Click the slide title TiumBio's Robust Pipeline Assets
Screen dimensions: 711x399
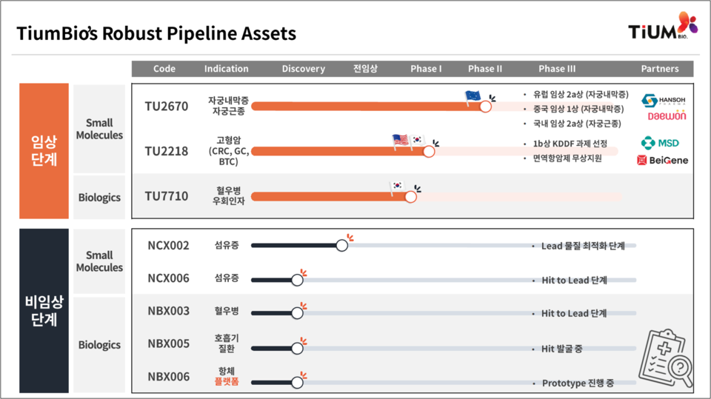click(156, 34)
